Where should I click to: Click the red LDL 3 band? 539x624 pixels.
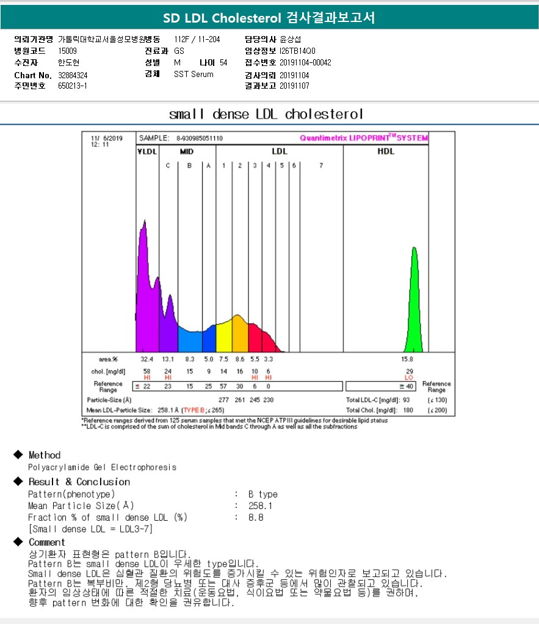pos(255,338)
